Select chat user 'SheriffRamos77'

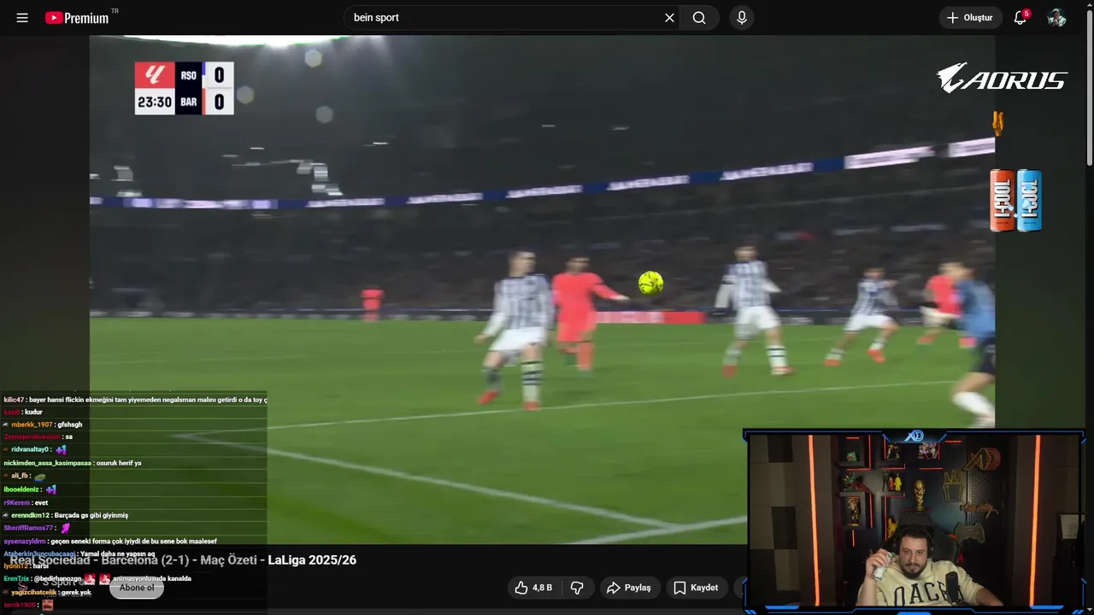point(28,528)
